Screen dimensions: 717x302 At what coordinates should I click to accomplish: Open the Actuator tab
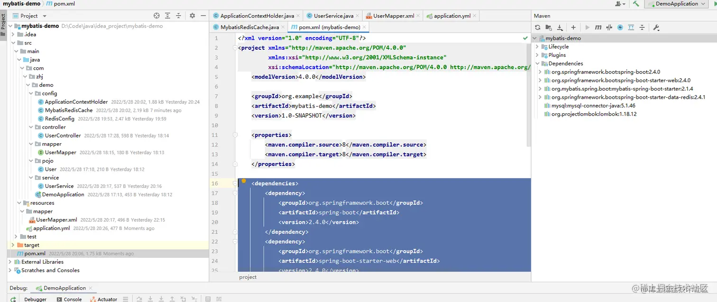[x=103, y=299]
